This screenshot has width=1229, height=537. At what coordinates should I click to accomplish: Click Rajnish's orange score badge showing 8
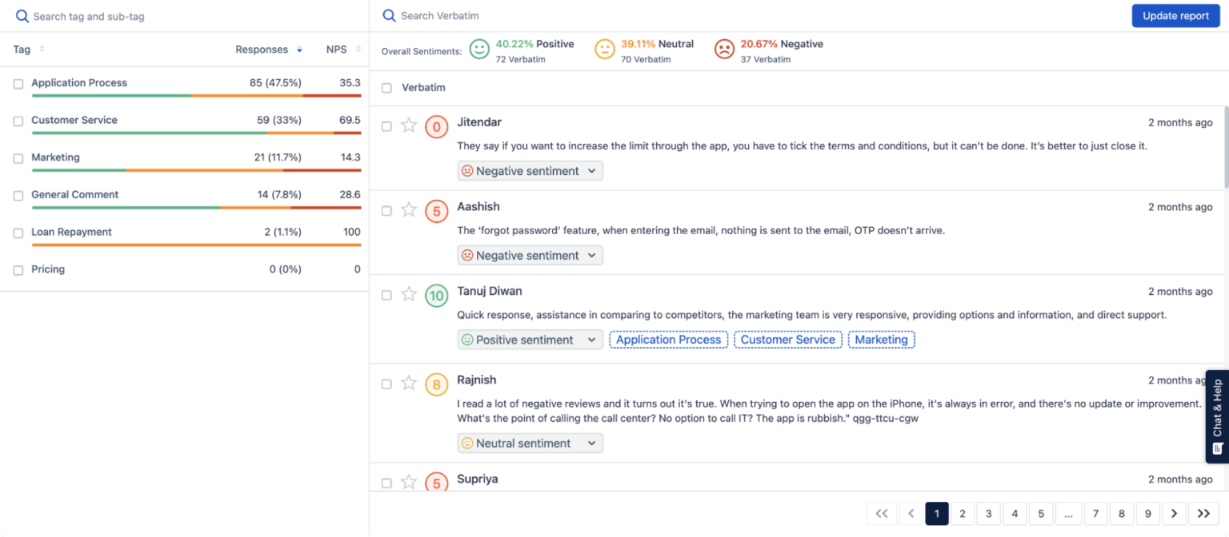(436, 384)
